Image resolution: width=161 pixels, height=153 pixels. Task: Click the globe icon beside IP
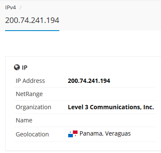pos(17,67)
